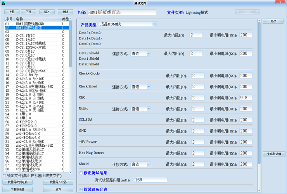The height and width of the screenshot is (194, 287).
Task: Toggle the 锁定文件 lock file checkbox
Action: [x=5, y=176]
